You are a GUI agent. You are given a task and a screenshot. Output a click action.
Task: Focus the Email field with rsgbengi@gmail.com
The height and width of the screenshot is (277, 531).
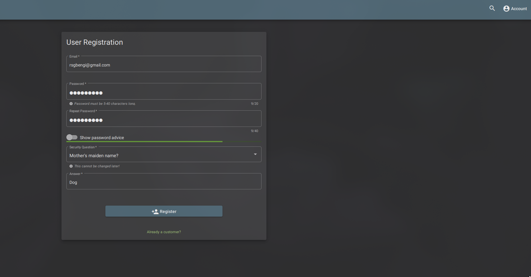pos(164,65)
